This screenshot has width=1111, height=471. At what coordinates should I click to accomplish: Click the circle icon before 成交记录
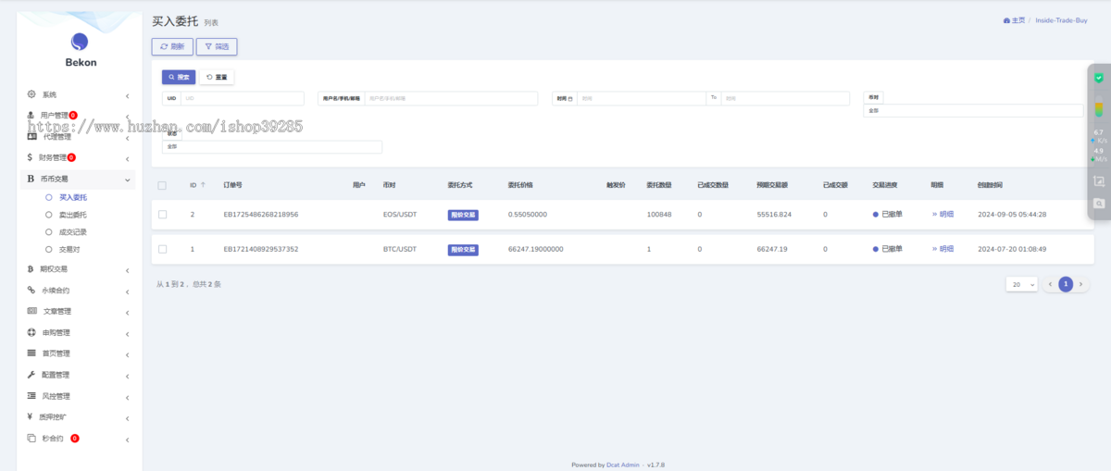pos(49,232)
